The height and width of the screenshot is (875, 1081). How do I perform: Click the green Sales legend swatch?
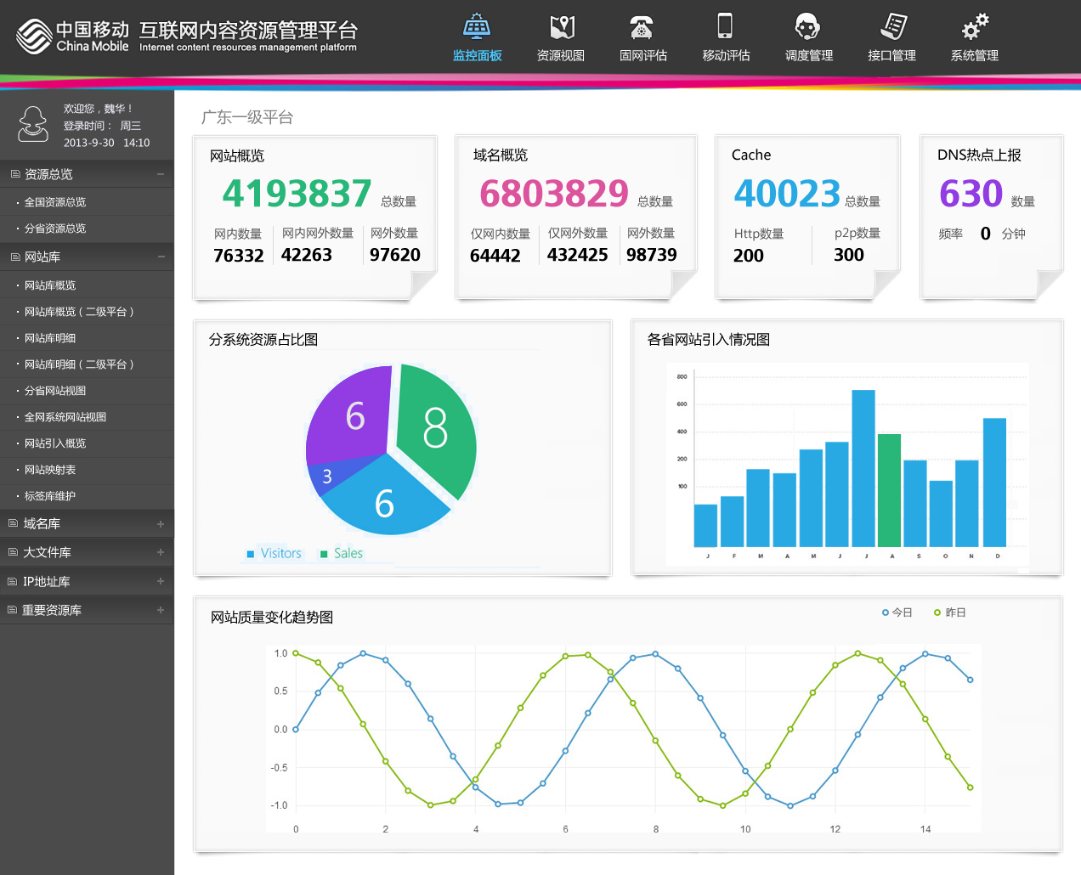point(324,555)
